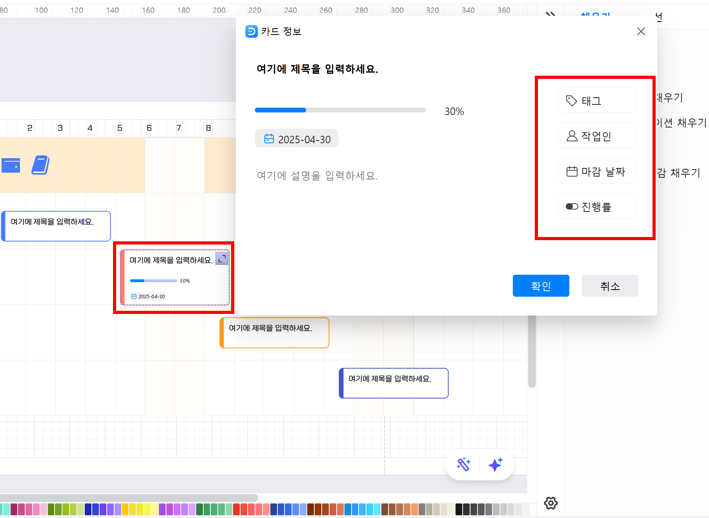Collapse the right panel with the double chevron
Screen dimensions: 709x518
pyautogui.click(x=550, y=15)
